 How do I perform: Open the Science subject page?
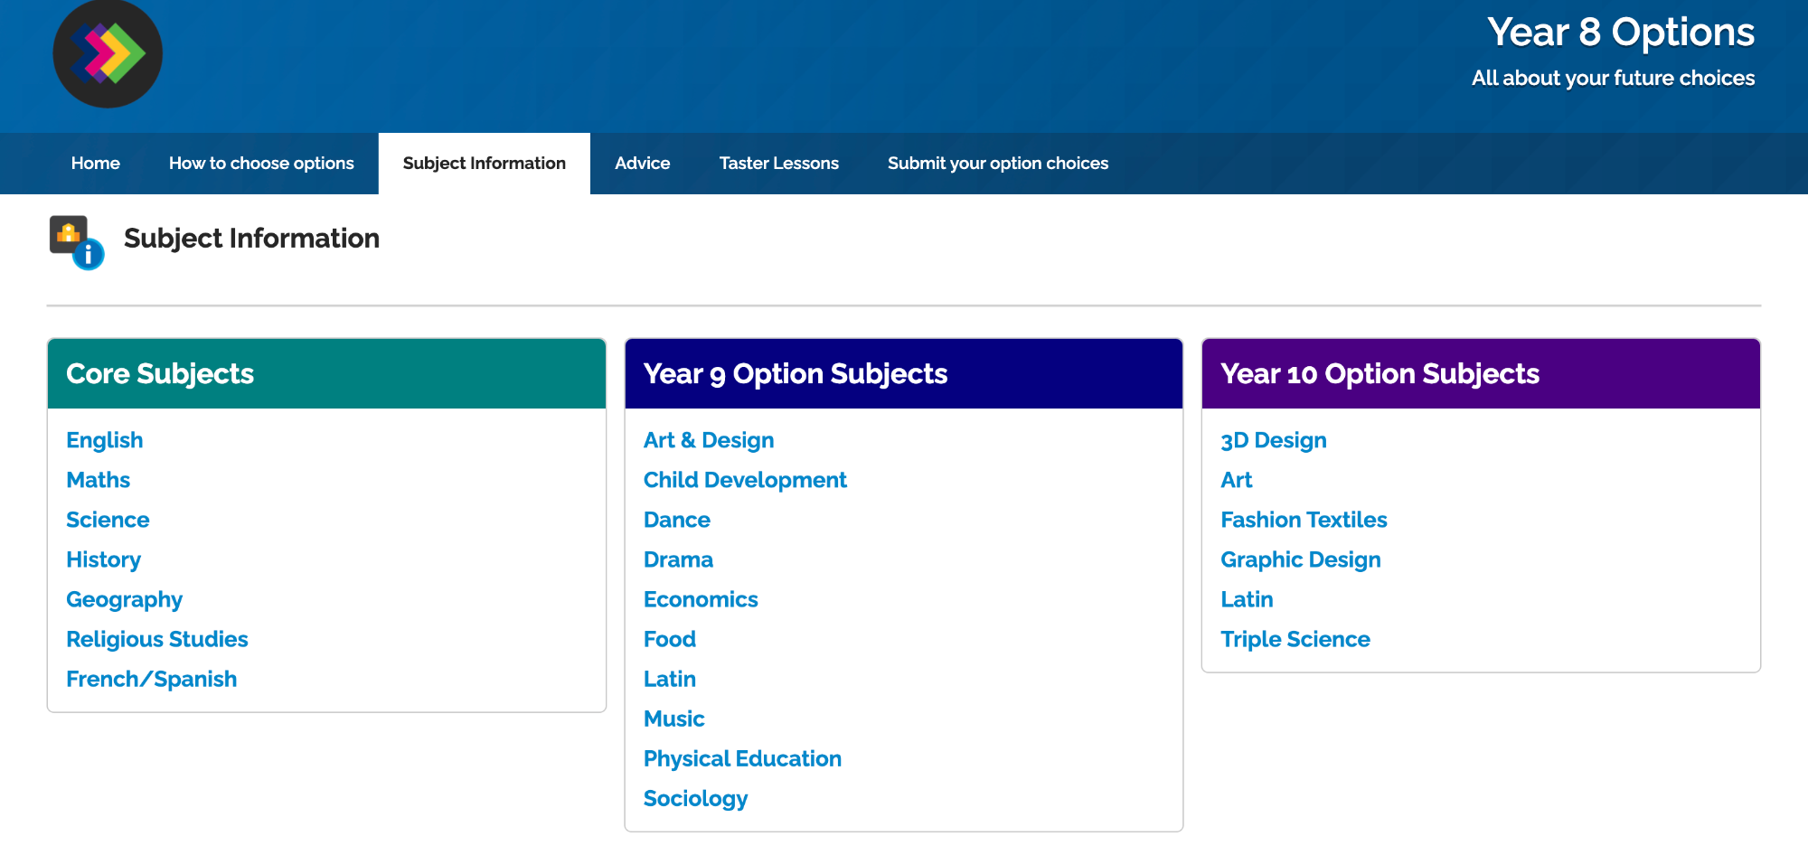pos(108,520)
